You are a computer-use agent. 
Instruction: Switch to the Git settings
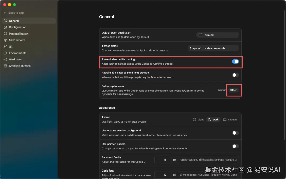pos(29,46)
